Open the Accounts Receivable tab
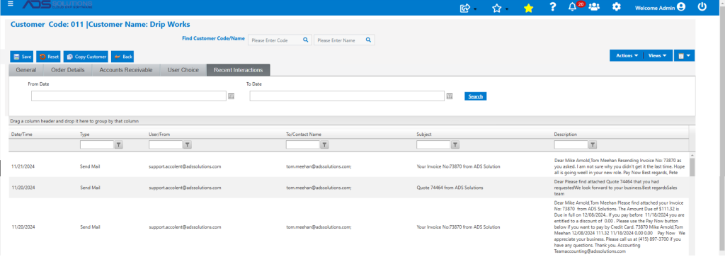 click(x=126, y=70)
